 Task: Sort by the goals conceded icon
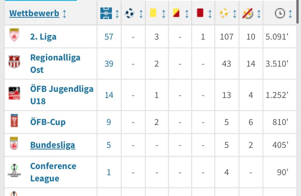pyautogui.click(x=224, y=14)
